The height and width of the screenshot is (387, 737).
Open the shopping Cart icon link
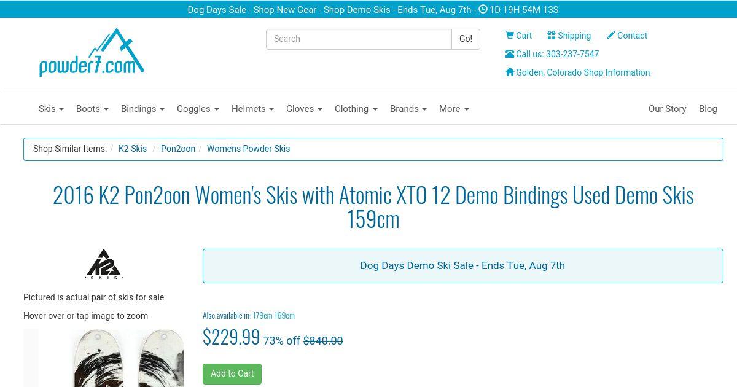pyautogui.click(x=510, y=36)
